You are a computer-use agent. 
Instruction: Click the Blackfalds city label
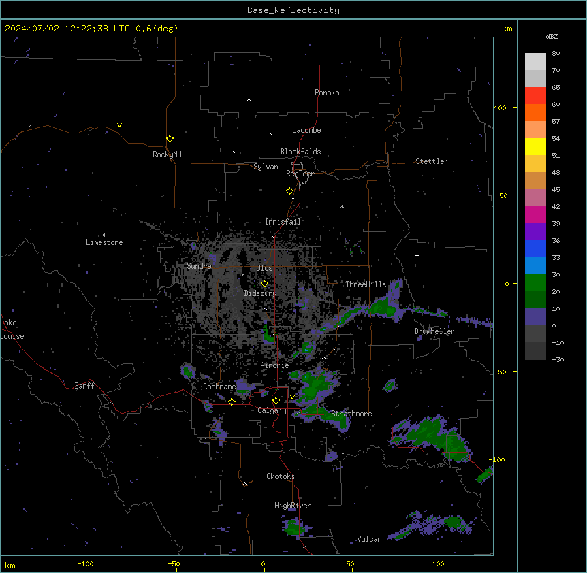tap(300, 152)
